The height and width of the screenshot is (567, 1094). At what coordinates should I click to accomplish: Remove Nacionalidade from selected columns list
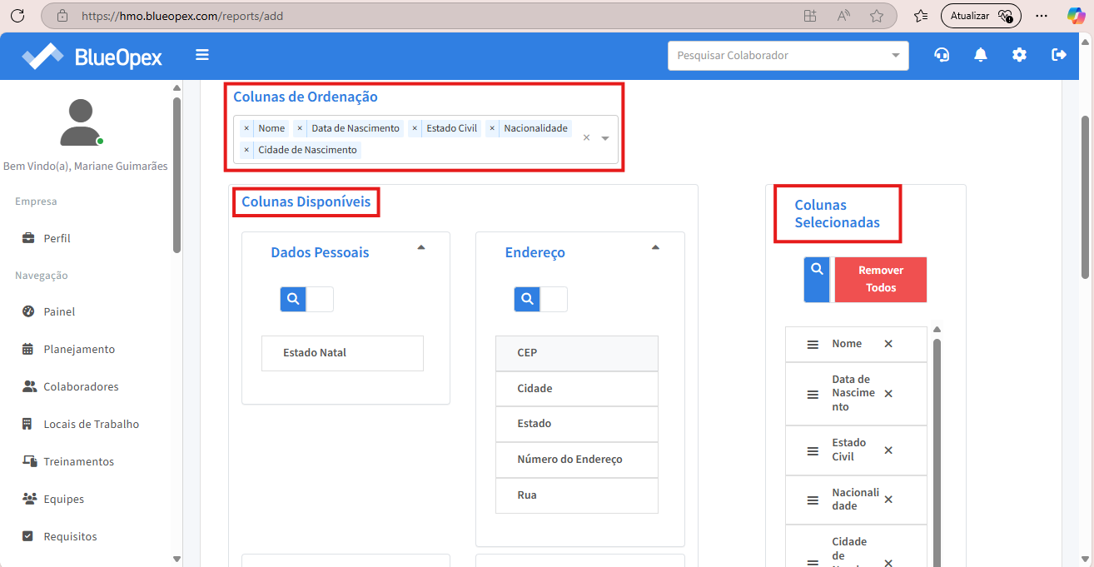pyautogui.click(x=888, y=500)
